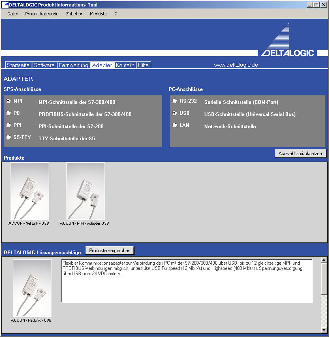Pick LAN network interface option
The width and height of the screenshot is (329, 337).
(x=175, y=125)
